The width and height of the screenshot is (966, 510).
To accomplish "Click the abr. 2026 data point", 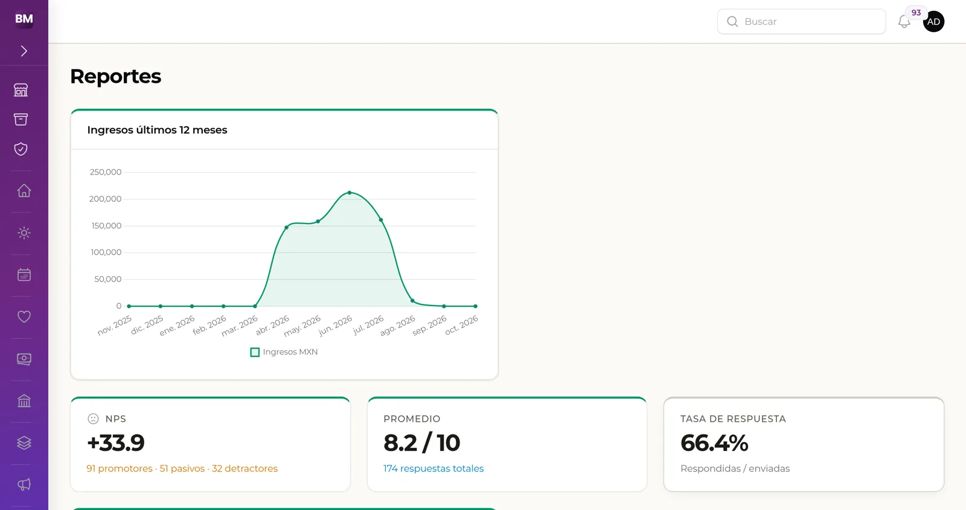I will tap(286, 227).
